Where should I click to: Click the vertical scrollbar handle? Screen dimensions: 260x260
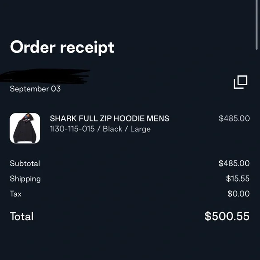256,25
